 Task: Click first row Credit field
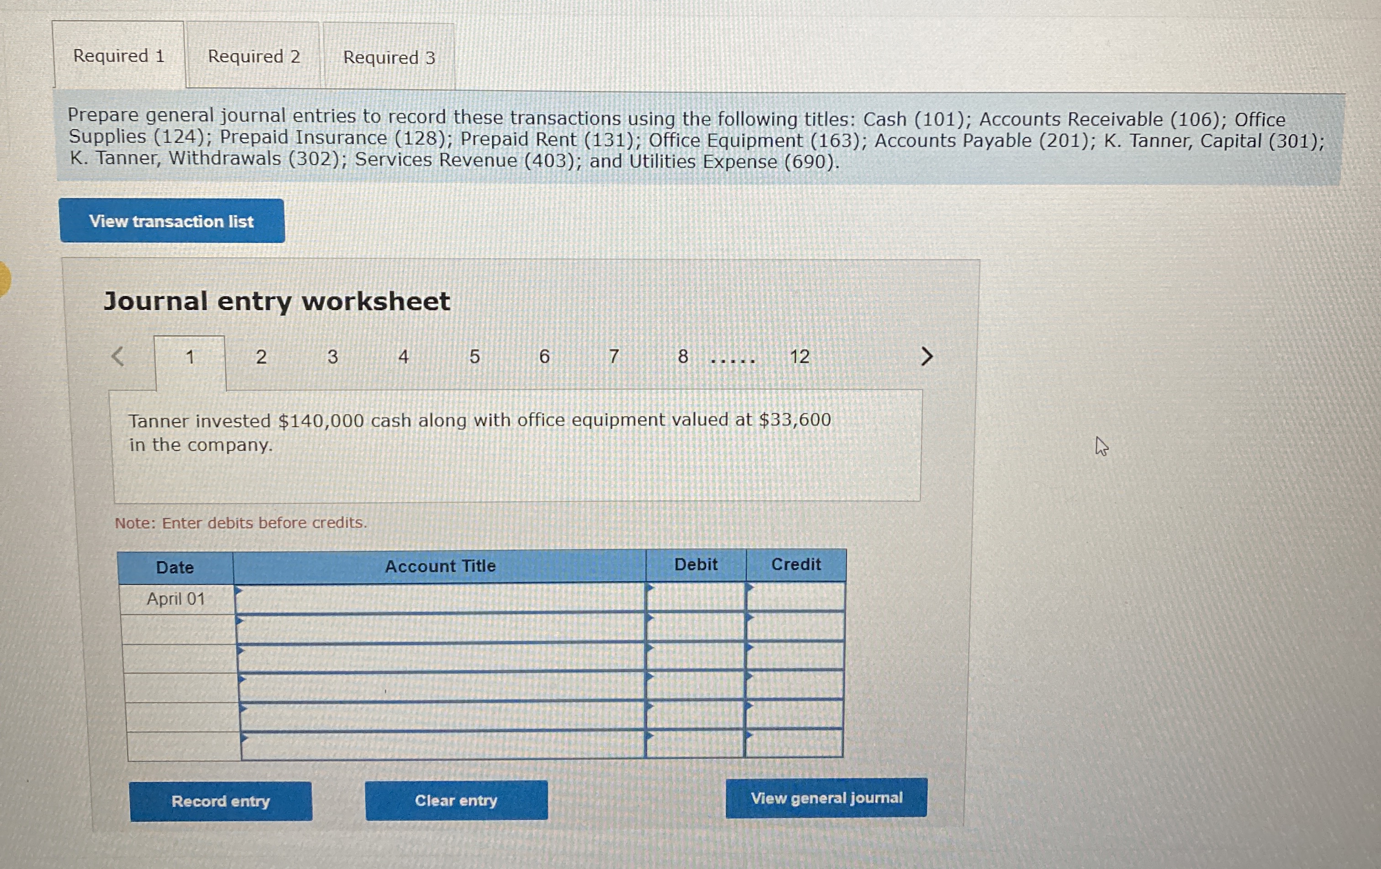796,597
